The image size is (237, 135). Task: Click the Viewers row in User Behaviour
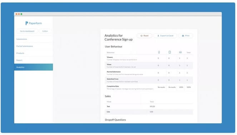[x=149, y=58]
